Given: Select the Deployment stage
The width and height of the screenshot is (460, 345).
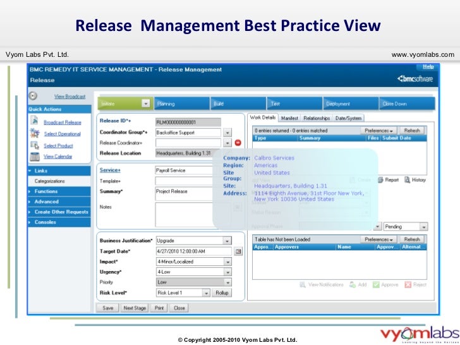Looking at the screenshot, I should click(x=351, y=104).
